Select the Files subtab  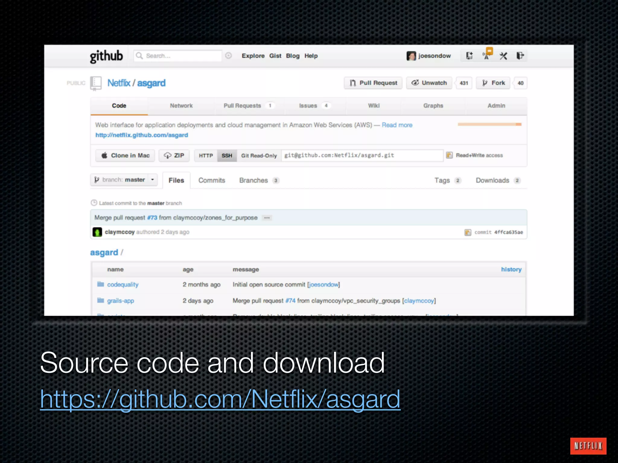tap(176, 180)
